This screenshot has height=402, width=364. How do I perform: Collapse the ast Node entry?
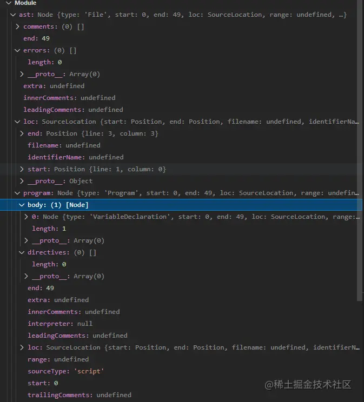(x=13, y=15)
